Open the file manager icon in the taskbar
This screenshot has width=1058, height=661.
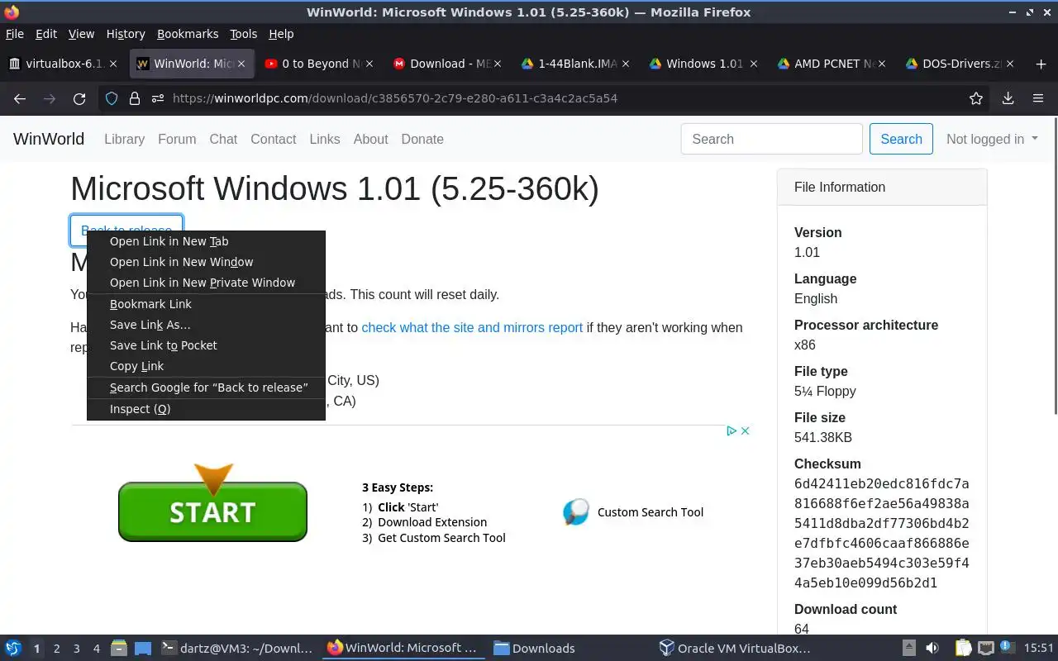[119, 649]
